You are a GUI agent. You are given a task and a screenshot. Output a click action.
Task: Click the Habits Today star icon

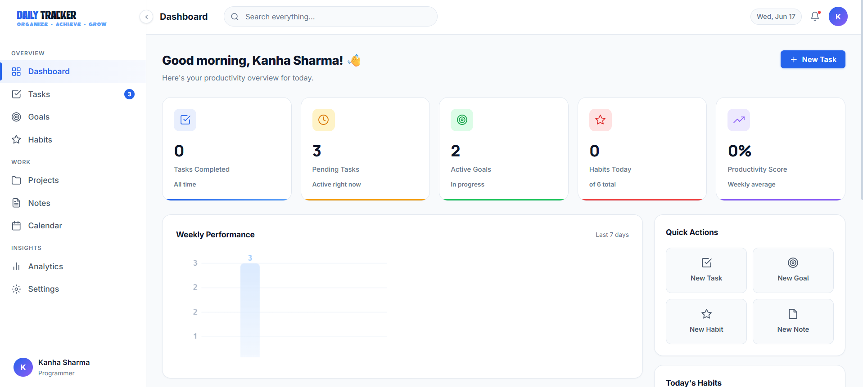[600, 120]
